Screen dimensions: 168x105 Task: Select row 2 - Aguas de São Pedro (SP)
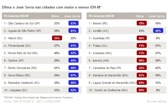pyautogui.click(x=42, y=30)
